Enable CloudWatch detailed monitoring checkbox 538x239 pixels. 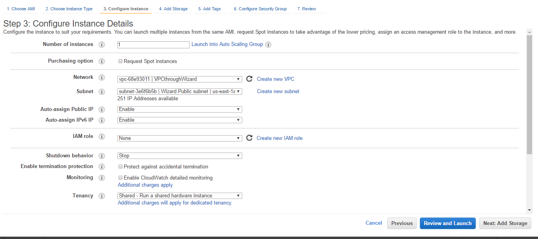tap(121, 178)
